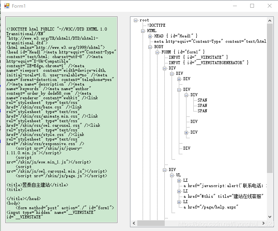Click the horizontal scrollbar thumb of tree
Image resolution: width=278 pixels, height=231 pixels.
151,223
